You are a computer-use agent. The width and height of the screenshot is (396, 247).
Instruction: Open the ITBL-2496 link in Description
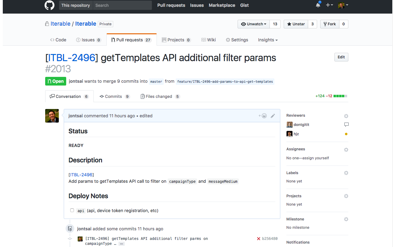click(81, 175)
